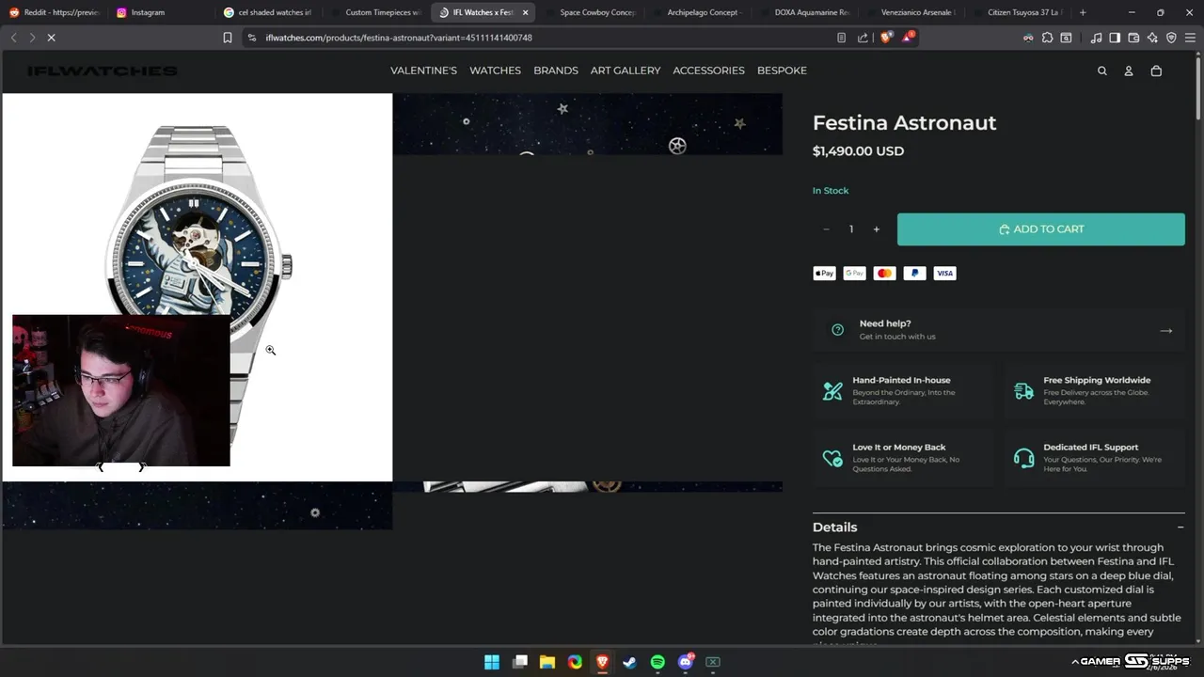
Task: Open the account login icon
Action: tap(1129, 71)
